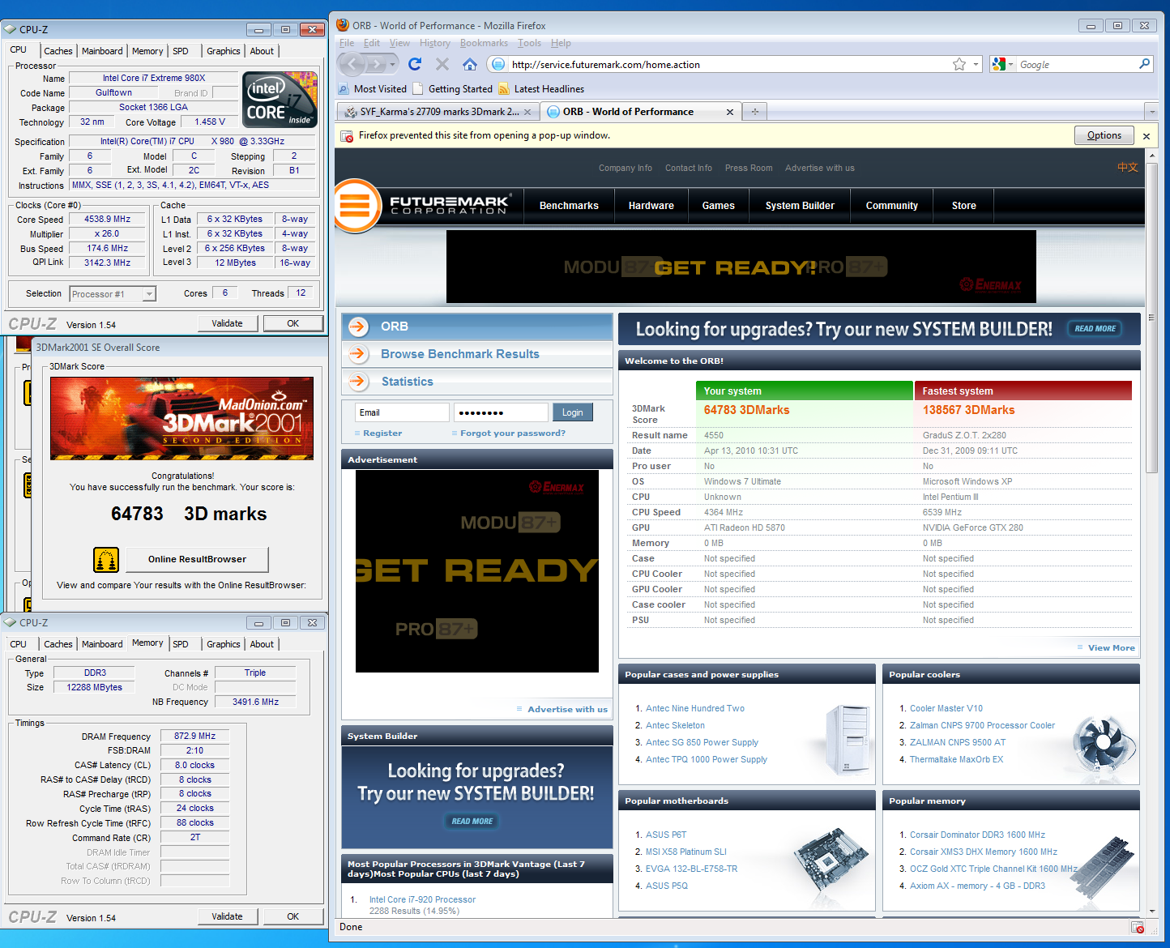This screenshot has height=948, width=1170.
Task: Switch to Caches tab in top CPU-Z
Action: pyautogui.click(x=58, y=51)
